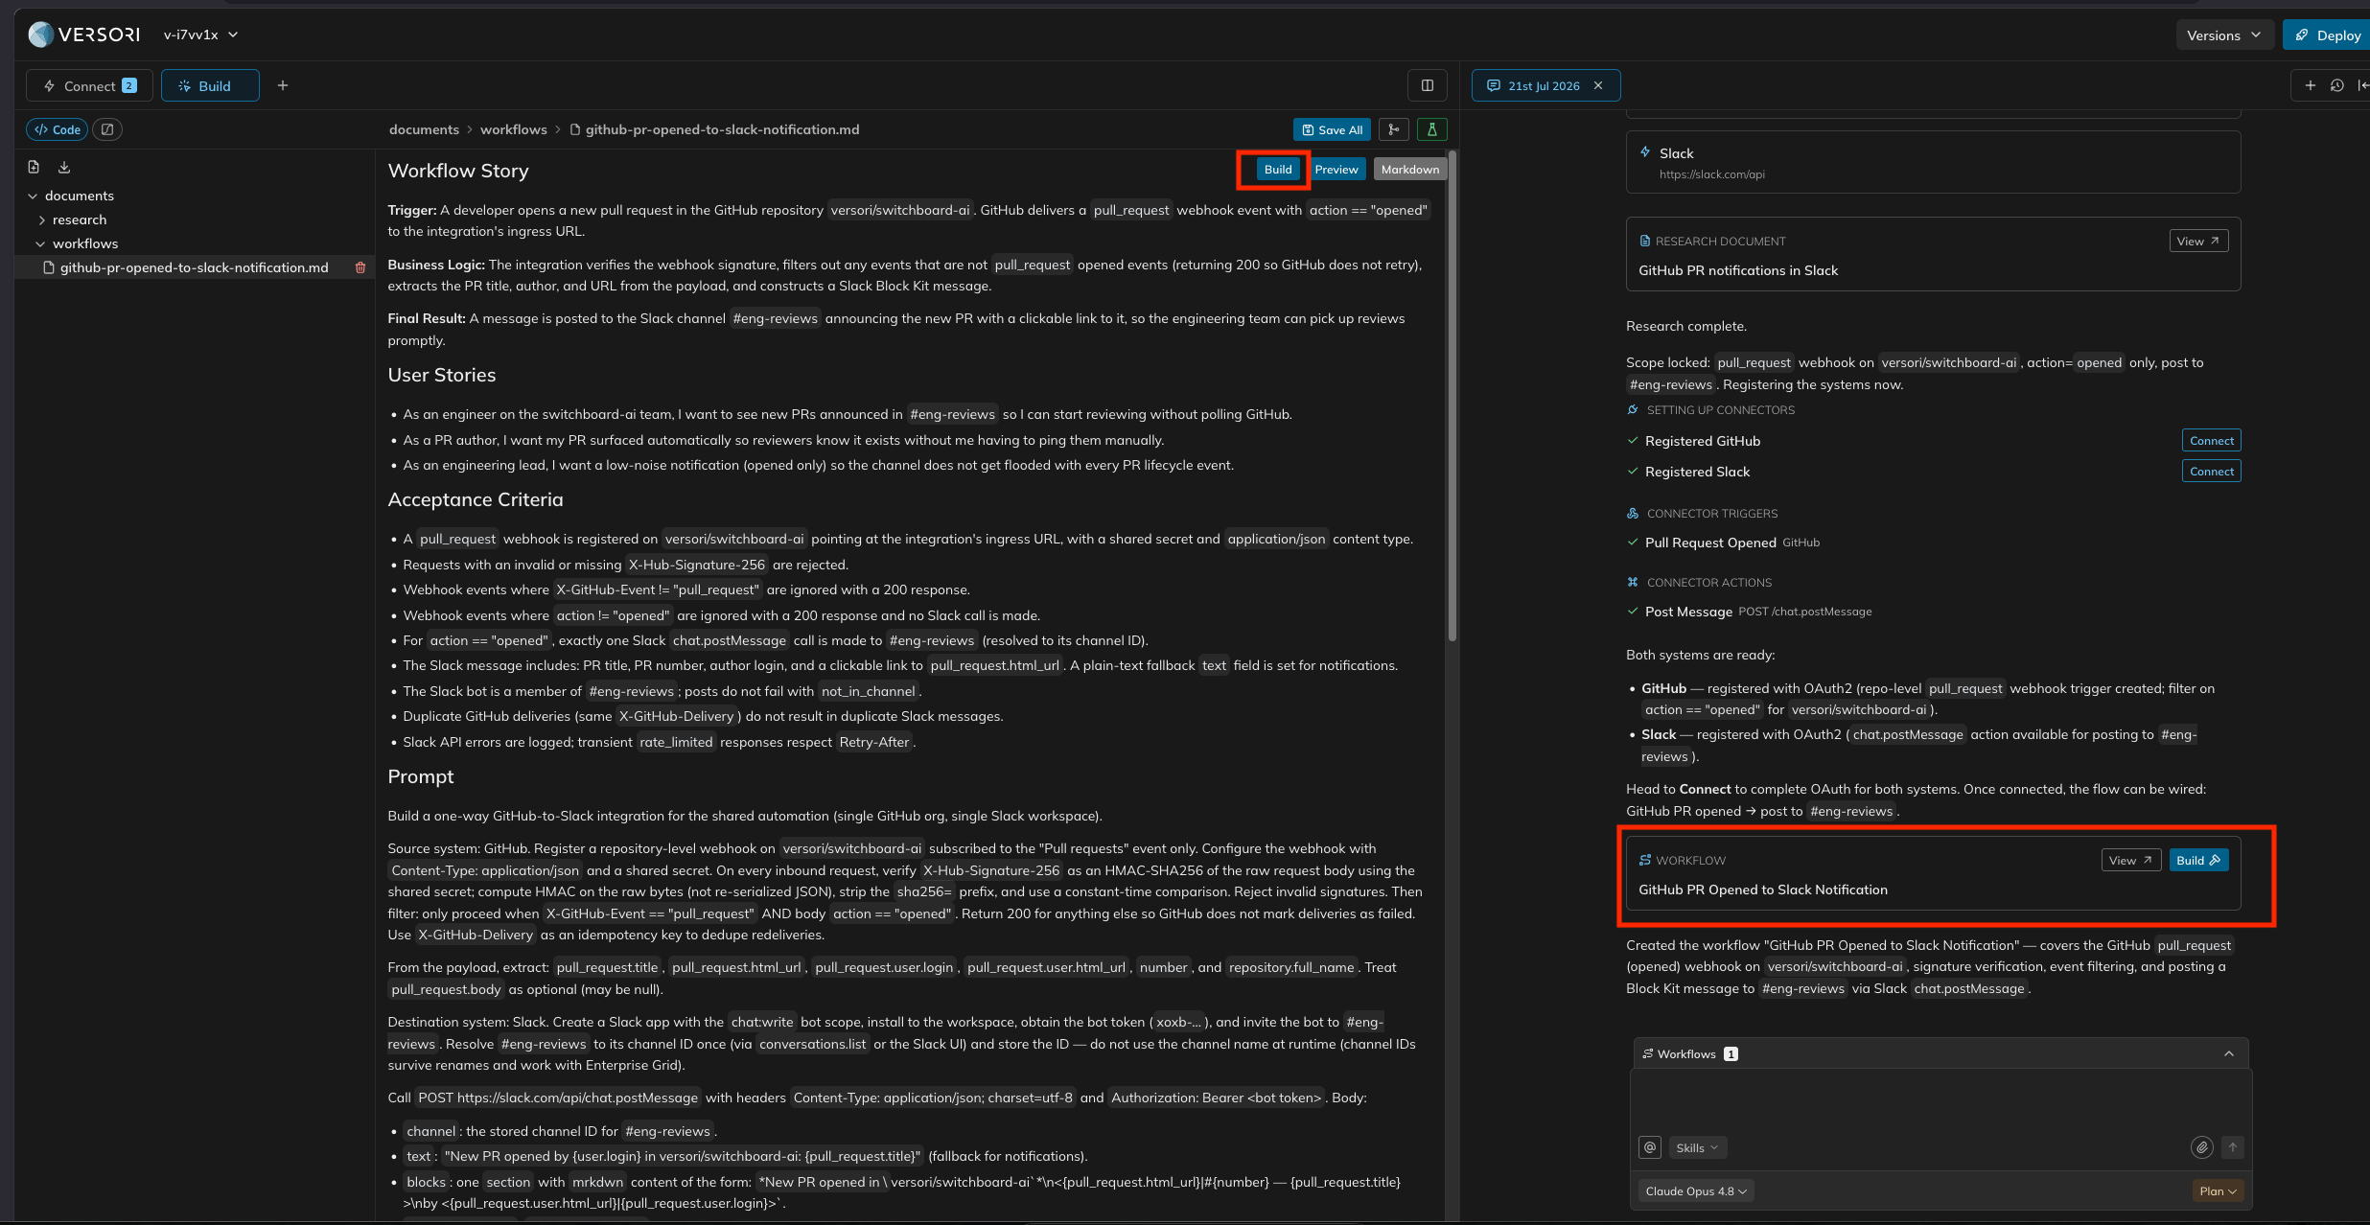Add a new tab with the plus icon next to Build
The height and width of the screenshot is (1225, 2370).
coord(283,85)
